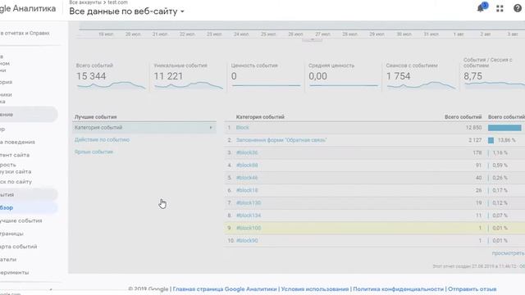The image size is (525, 295).
Task: Click the help question mark icon
Action: [x=518, y=8]
